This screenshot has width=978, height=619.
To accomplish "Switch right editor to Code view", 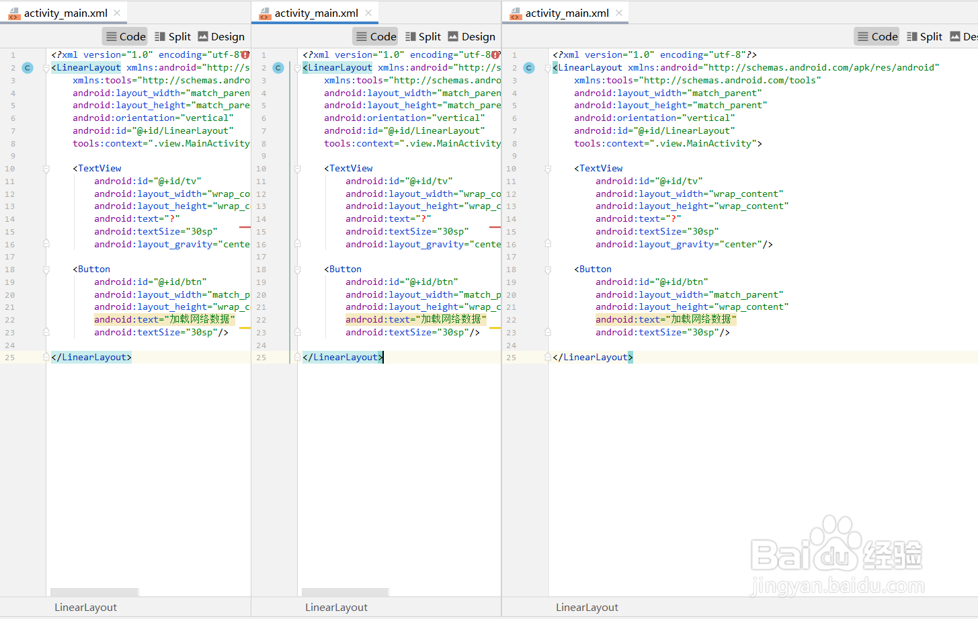I will [877, 36].
